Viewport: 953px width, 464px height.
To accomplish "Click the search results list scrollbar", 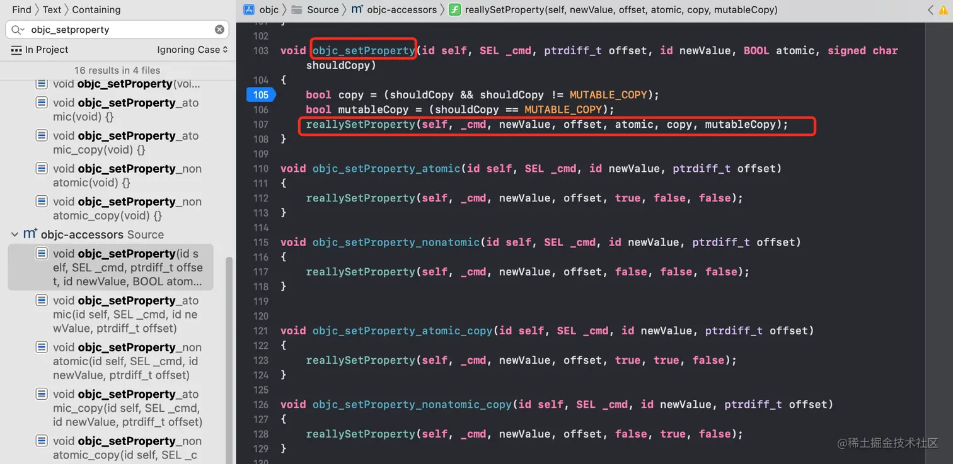I will [229, 359].
